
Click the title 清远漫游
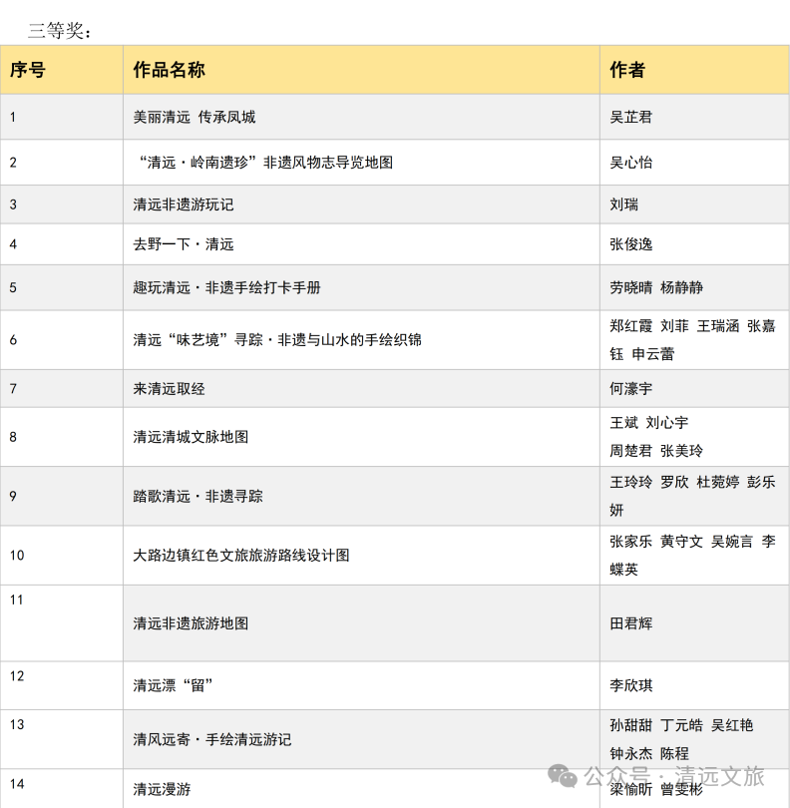pos(162,789)
